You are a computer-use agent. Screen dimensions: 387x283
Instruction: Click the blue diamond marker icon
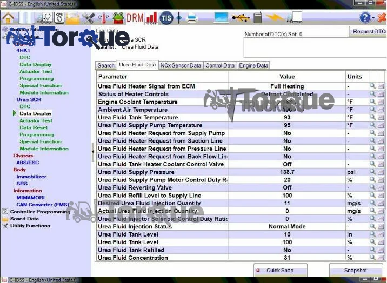coord(179,18)
